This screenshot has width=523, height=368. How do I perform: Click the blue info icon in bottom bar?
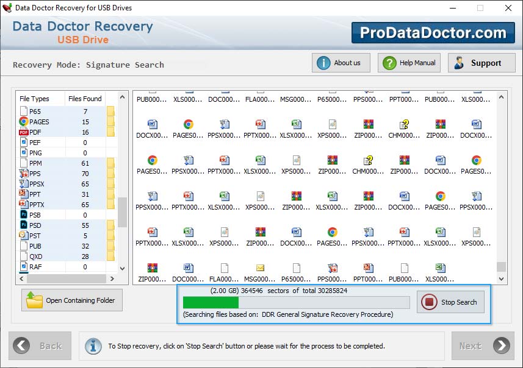(93, 345)
